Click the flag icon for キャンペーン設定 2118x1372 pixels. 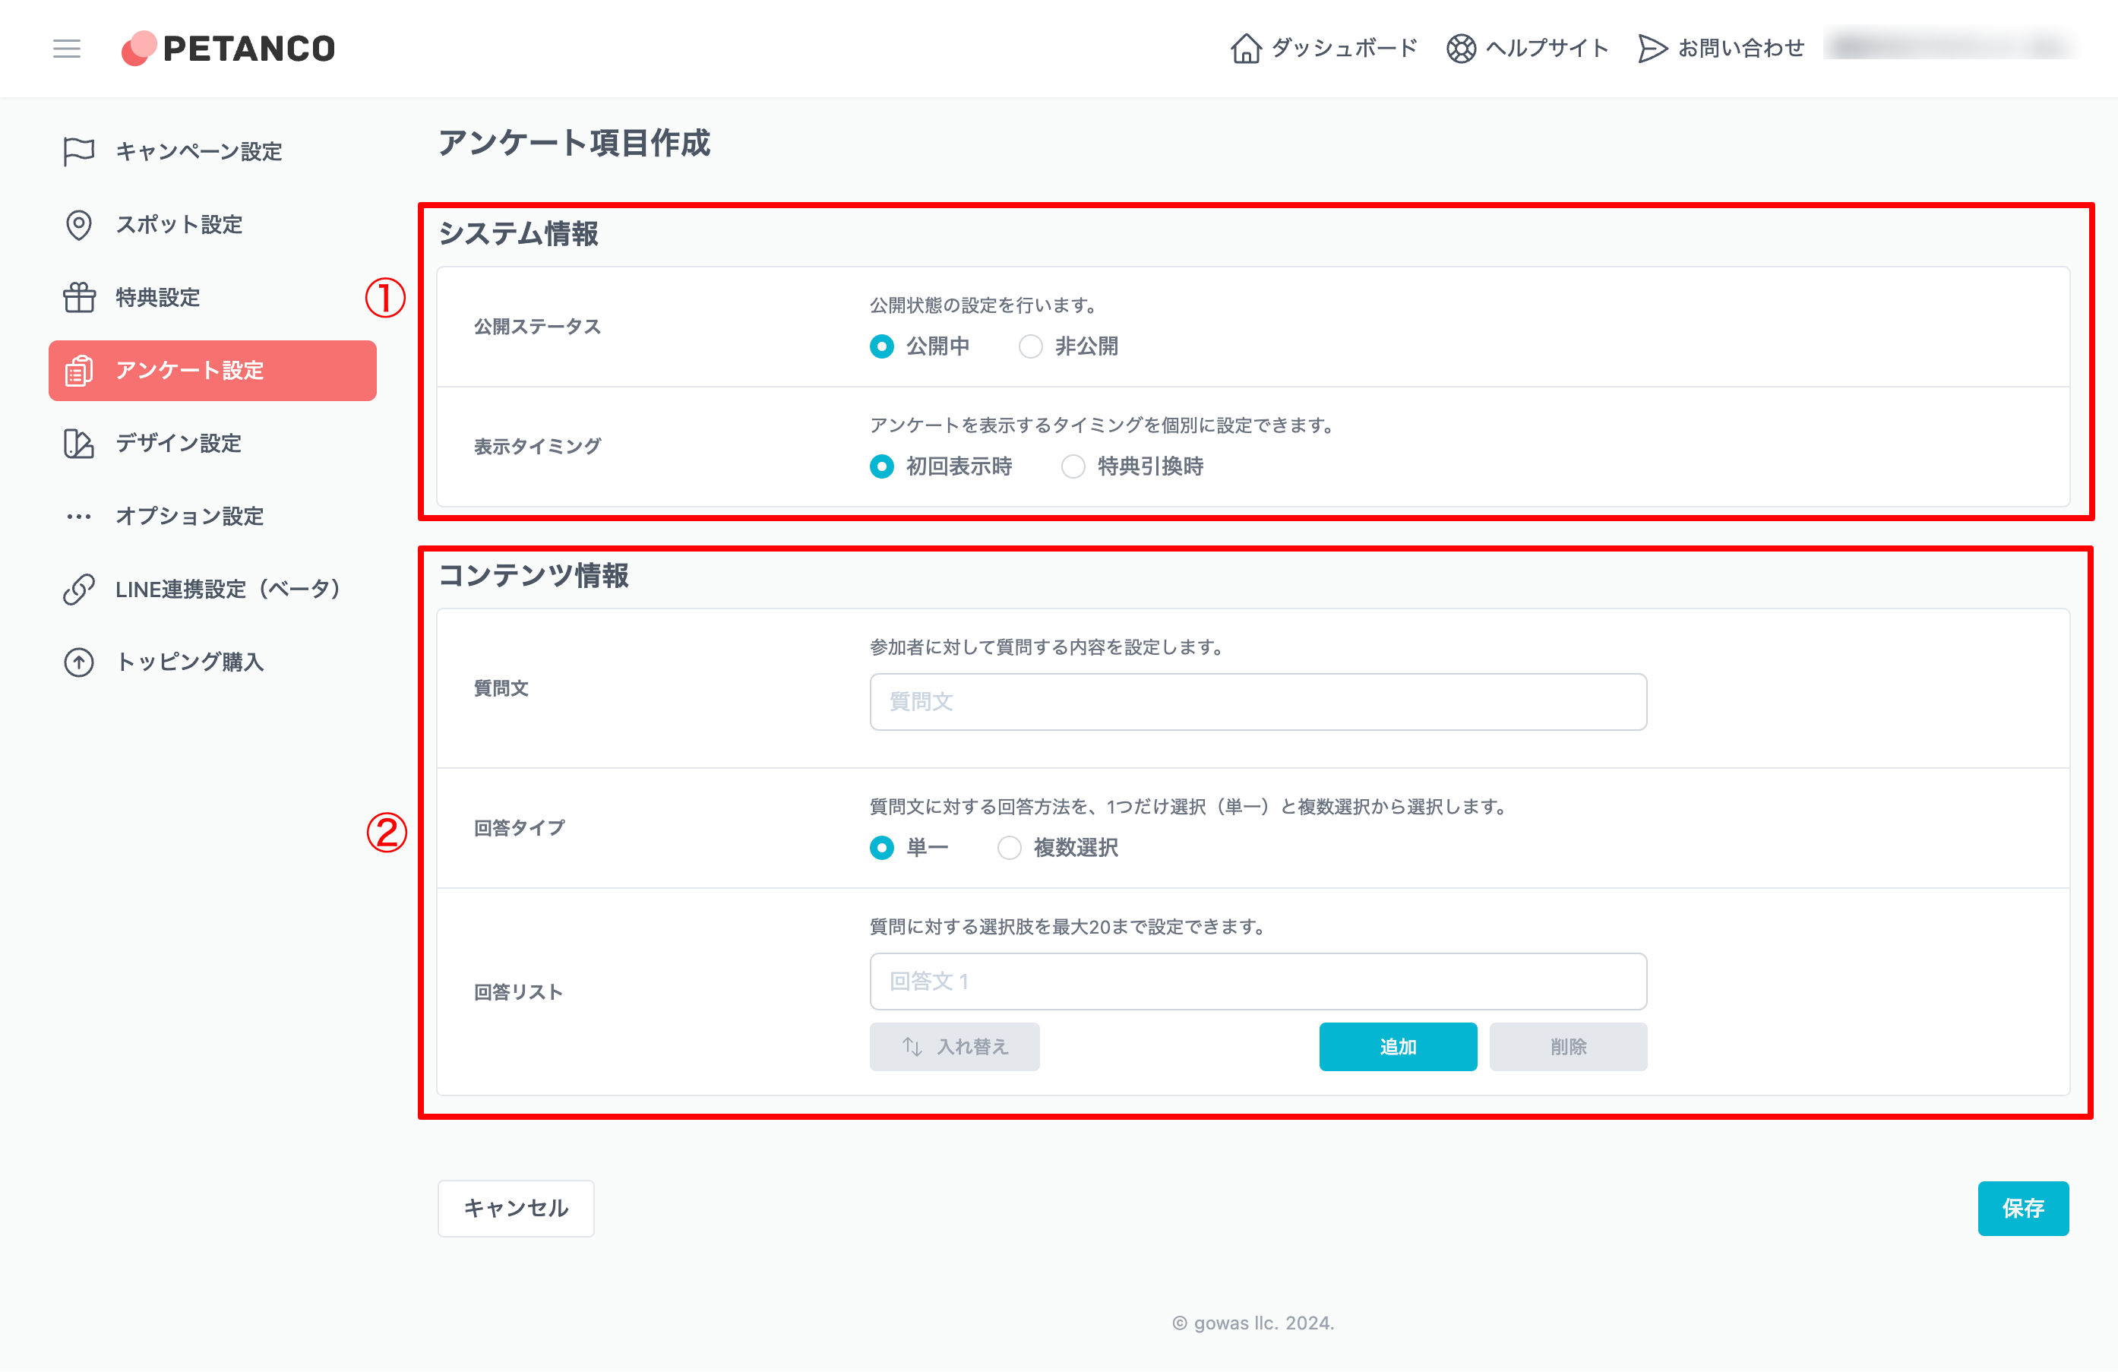pyautogui.click(x=79, y=151)
